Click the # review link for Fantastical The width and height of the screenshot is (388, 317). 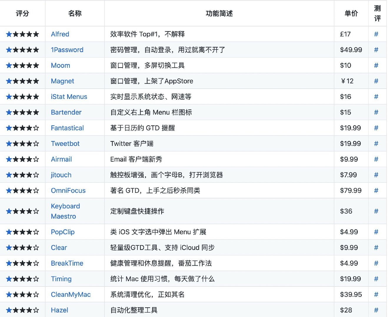pos(376,128)
